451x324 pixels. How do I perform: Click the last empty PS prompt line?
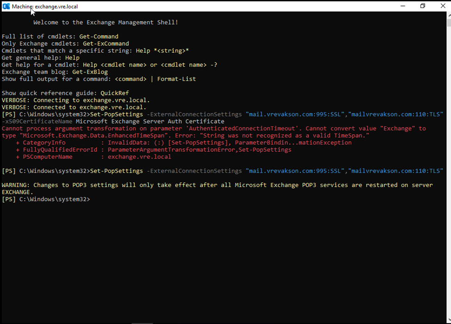tap(46, 199)
